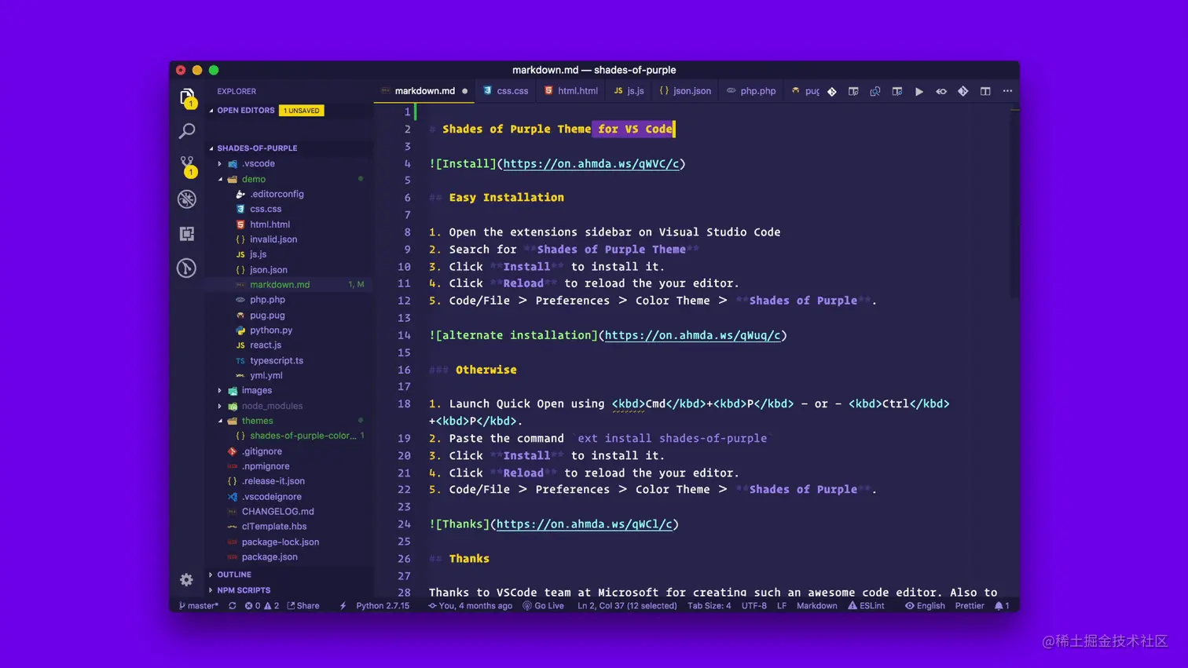The width and height of the screenshot is (1188, 668).
Task: Click the on.ahmda.ws/qWVC/c link
Action: [591, 164]
